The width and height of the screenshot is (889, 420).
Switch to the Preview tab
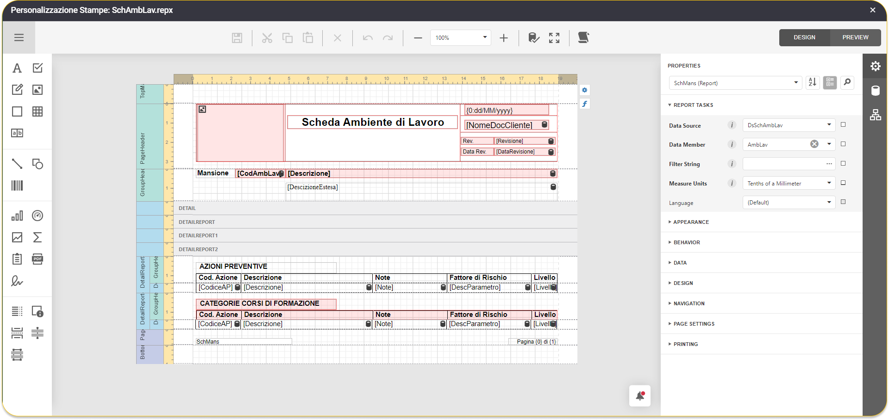855,37
